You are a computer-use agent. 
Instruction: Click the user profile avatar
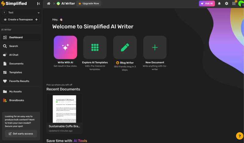coord(241,4)
